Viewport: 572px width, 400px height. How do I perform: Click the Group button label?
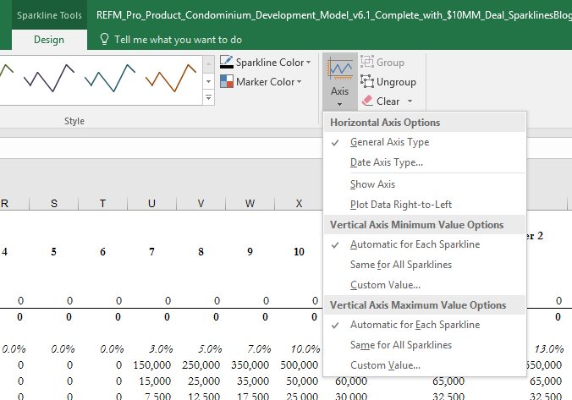[x=390, y=63]
